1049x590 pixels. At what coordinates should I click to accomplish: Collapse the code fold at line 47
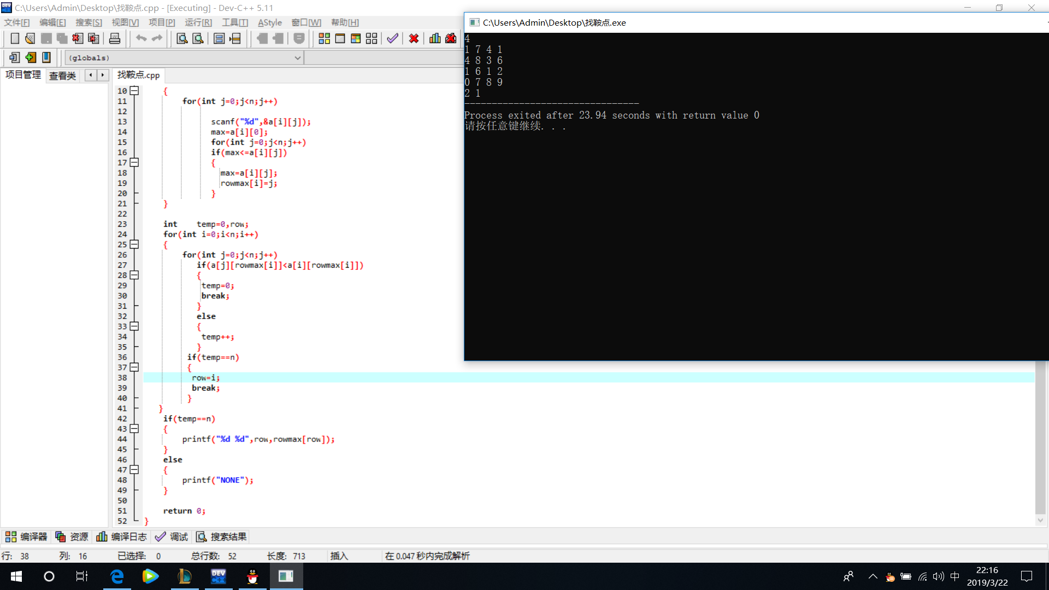point(134,470)
